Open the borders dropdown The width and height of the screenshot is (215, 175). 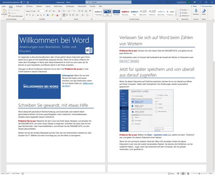click(x=88, y=15)
